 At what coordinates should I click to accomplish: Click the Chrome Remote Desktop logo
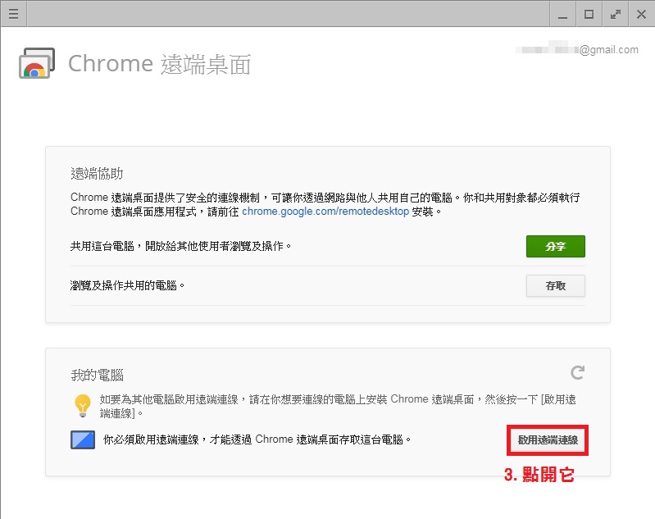pyautogui.click(x=37, y=64)
